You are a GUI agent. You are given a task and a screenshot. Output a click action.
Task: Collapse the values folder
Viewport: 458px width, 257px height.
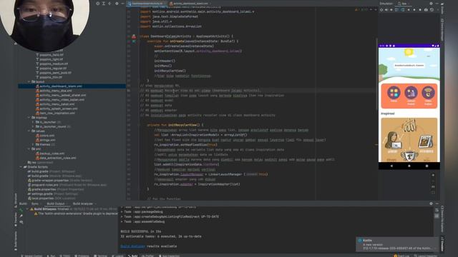coord(29,131)
